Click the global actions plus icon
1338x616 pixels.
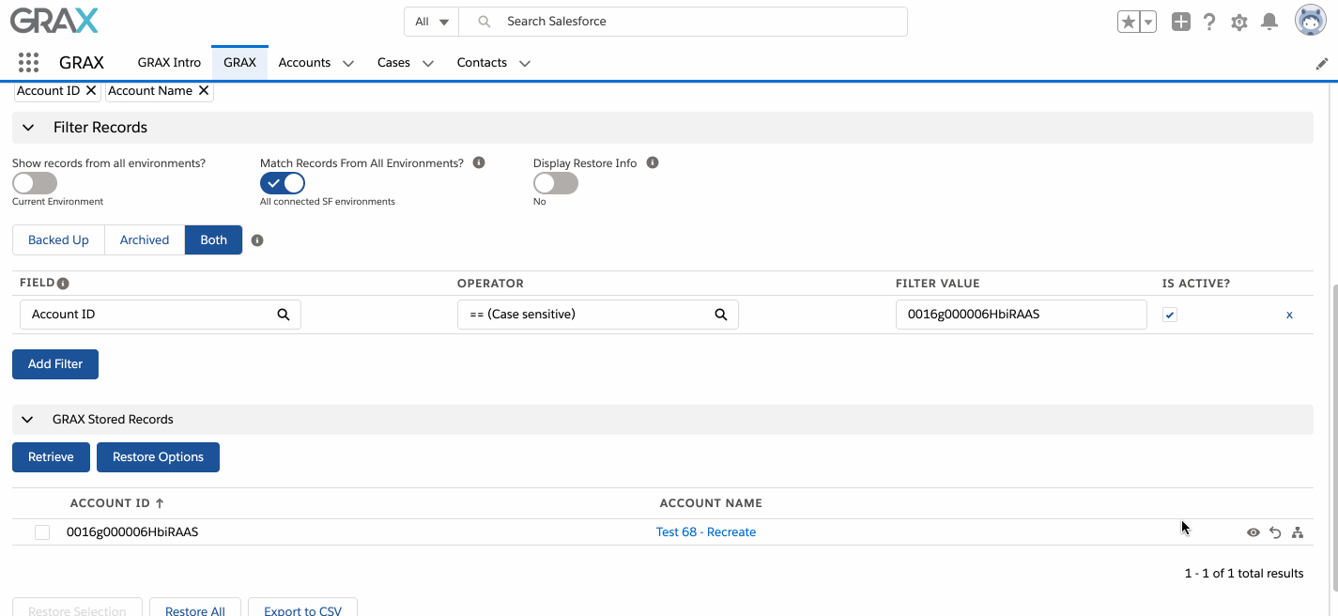tap(1181, 22)
